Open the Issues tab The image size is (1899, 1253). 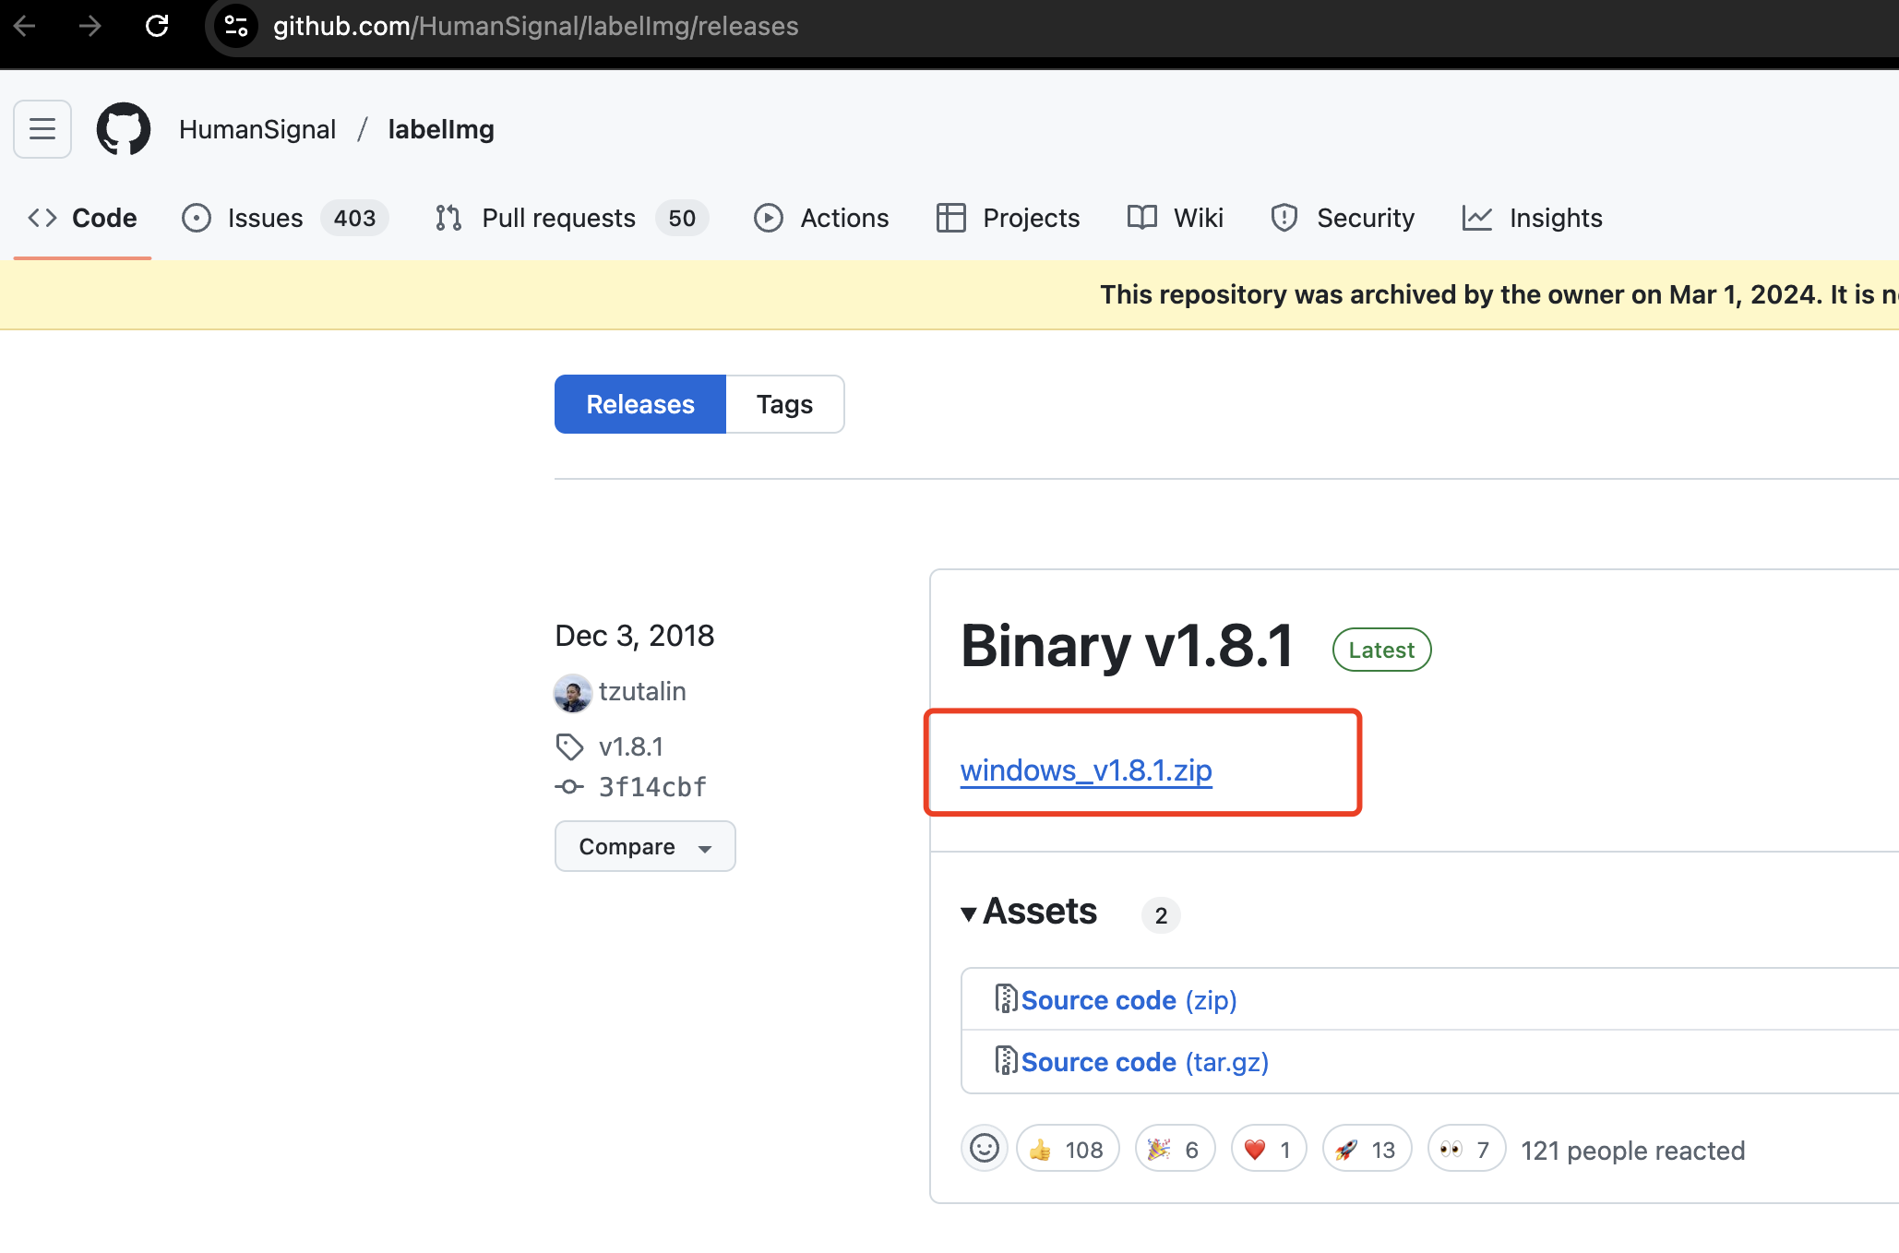tap(284, 218)
